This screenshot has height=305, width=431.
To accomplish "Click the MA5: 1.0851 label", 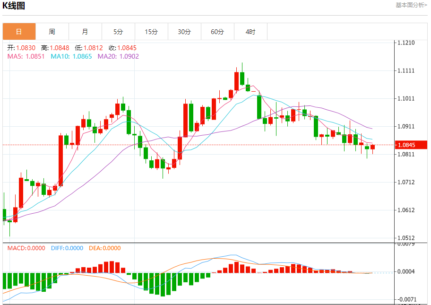I will pos(26,56).
